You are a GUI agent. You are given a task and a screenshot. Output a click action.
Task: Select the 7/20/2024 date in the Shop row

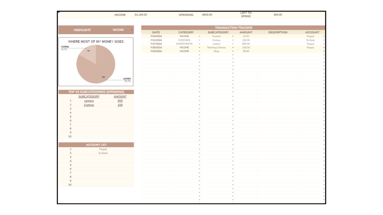pyautogui.click(x=156, y=51)
